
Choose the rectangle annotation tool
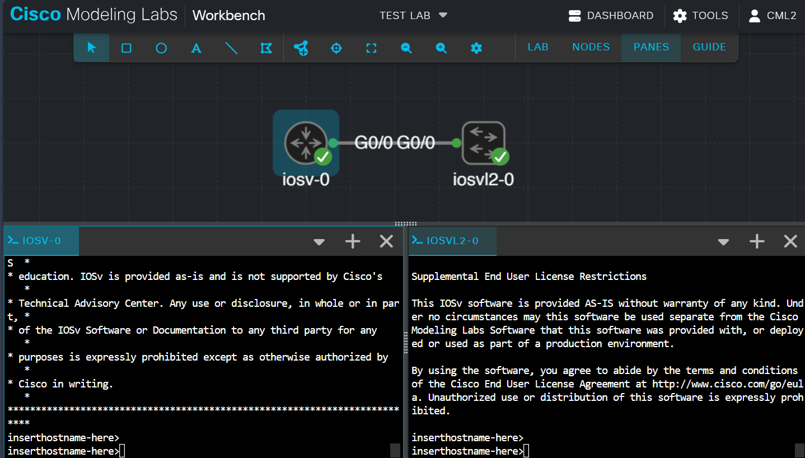point(127,48)
